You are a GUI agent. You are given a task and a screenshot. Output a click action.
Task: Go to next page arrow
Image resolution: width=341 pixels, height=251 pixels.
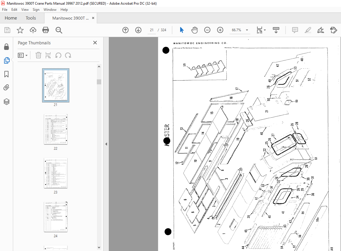[x=138, y=30]
